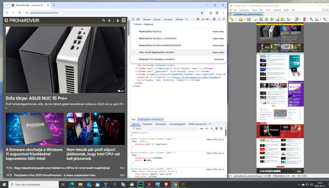The height and width of the screenshot is (188, 329).
Task: Show more styles subtabs chevron
Action: (210, 124)
